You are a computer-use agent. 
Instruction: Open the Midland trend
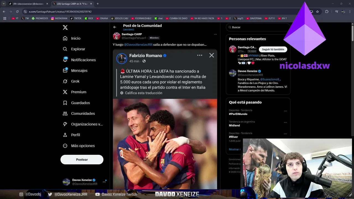pos(234,125)
